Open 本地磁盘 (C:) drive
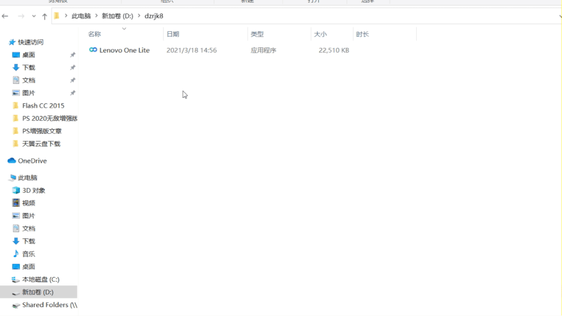Image resolution: width=562 pixels, height=316 pixels. click(41, 280)
